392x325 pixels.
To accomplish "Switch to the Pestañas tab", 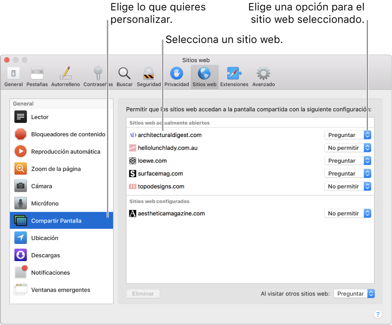I will click(37, 73).
